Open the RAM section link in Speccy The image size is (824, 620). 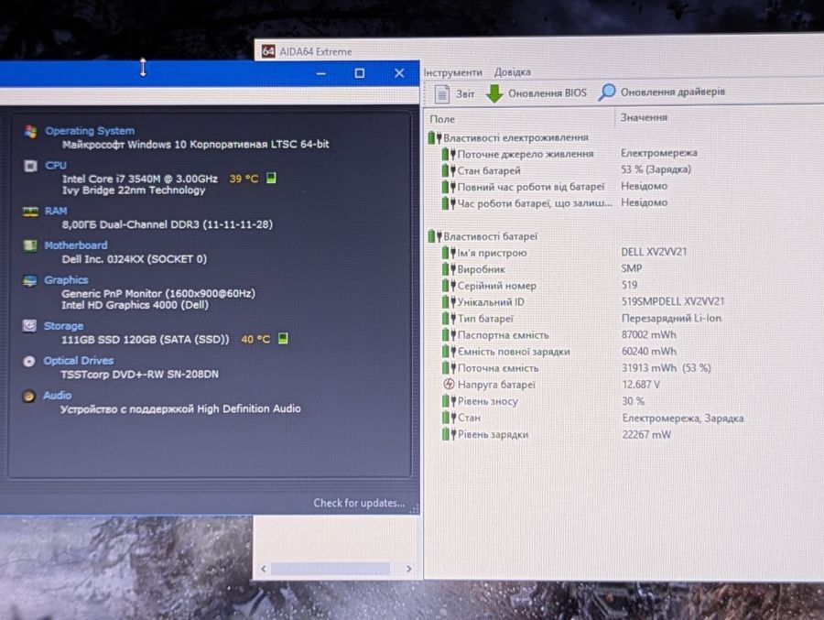click(56, 211)
